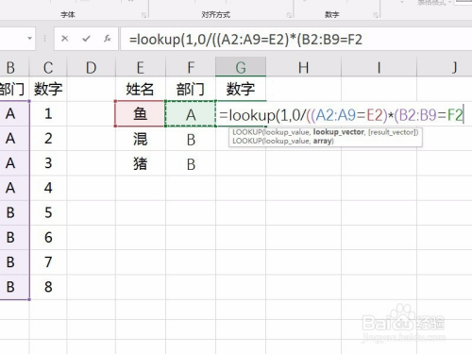Select cell F2 containing A
This screenshot has width=472, height=354.
click(x=191, y=113)
